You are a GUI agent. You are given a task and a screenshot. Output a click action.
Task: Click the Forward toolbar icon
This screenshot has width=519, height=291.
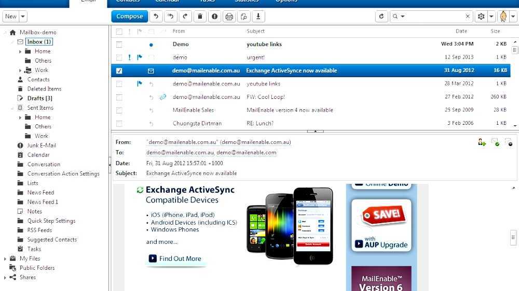pyautogui.click(x=185, y=16)
